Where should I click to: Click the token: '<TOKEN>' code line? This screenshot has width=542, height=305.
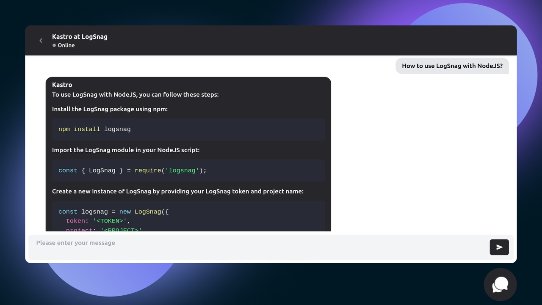pos(98,221)
